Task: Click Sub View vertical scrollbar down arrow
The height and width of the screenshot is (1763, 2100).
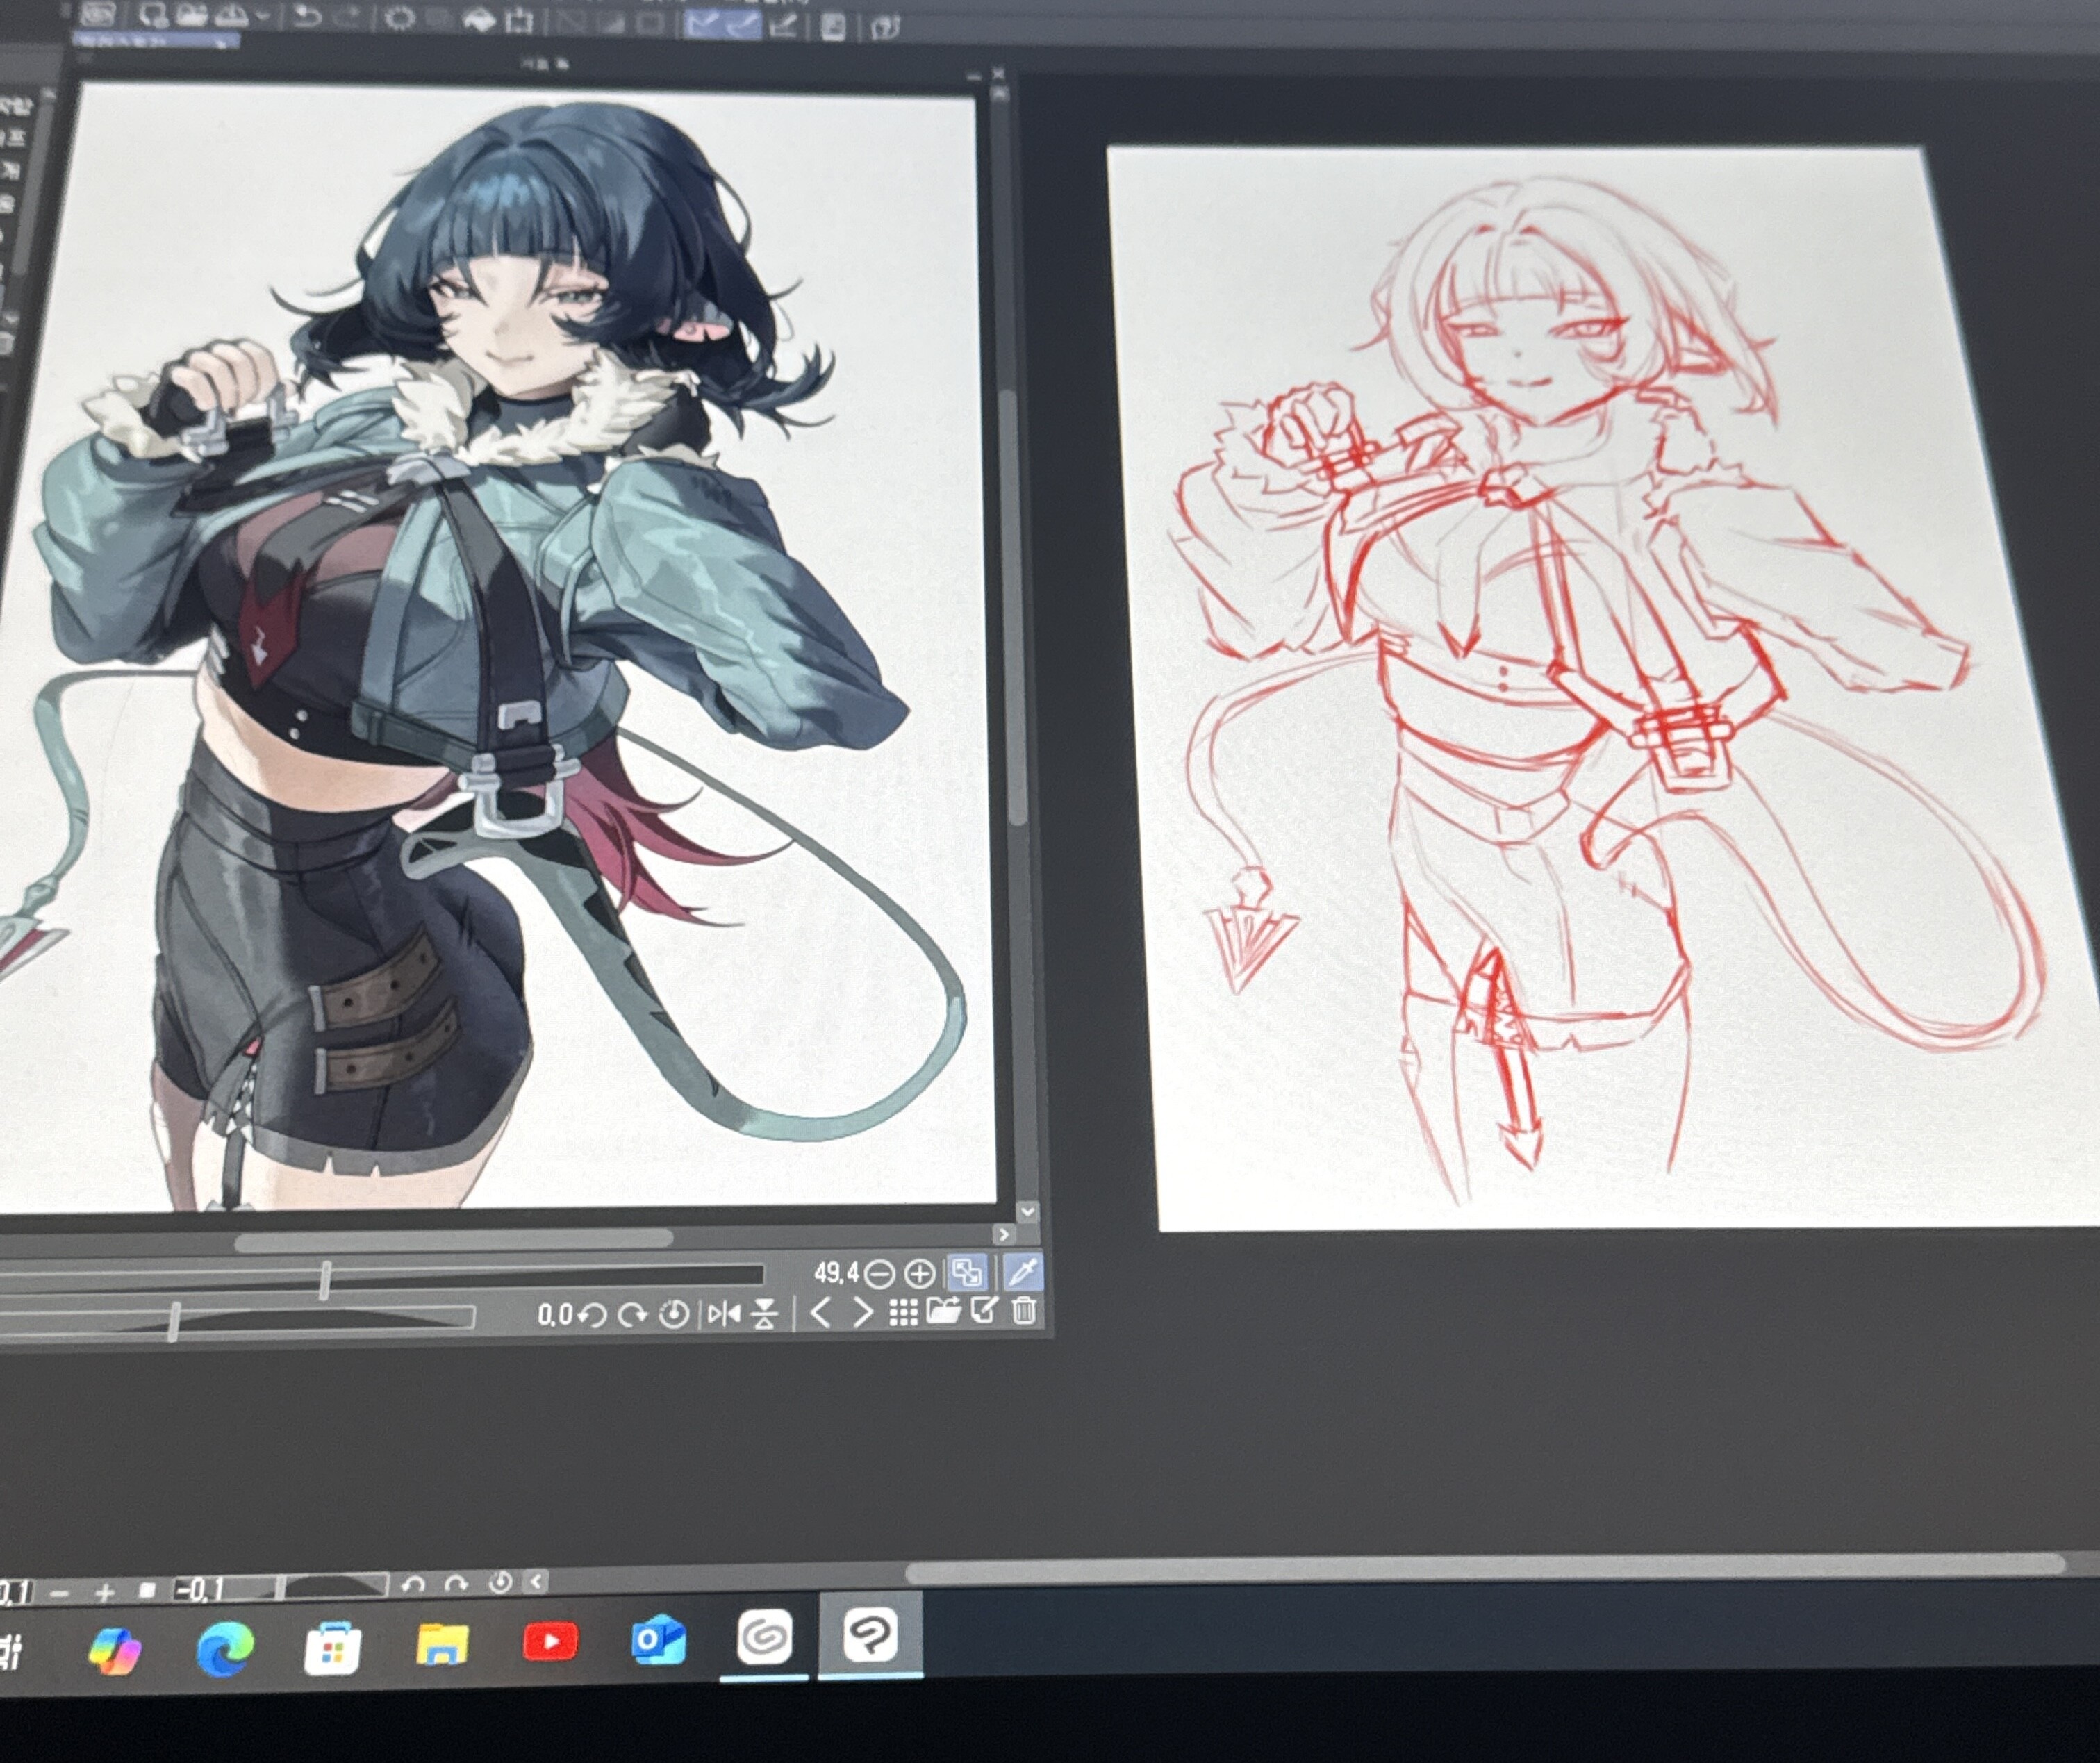Action: [1027, 1212]
